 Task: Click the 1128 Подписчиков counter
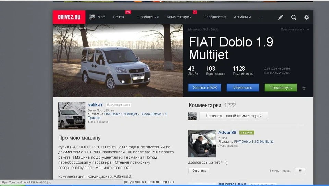(243, 71)
